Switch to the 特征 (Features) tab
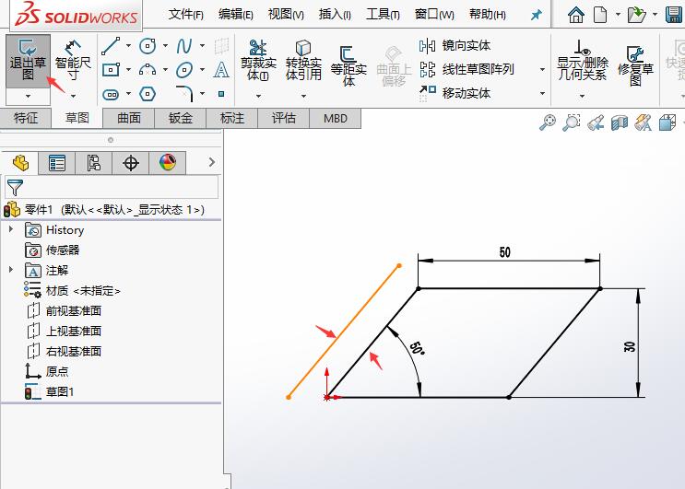The image size is (685, 489). click(x=26, y=118)
